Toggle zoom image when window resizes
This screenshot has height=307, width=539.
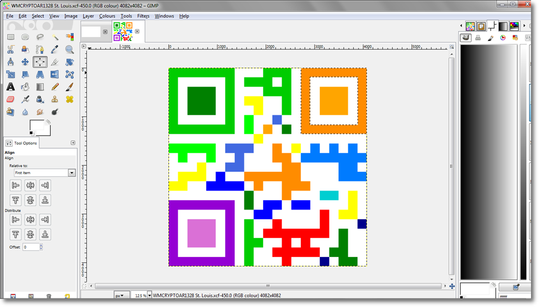[x=452, y=47]
